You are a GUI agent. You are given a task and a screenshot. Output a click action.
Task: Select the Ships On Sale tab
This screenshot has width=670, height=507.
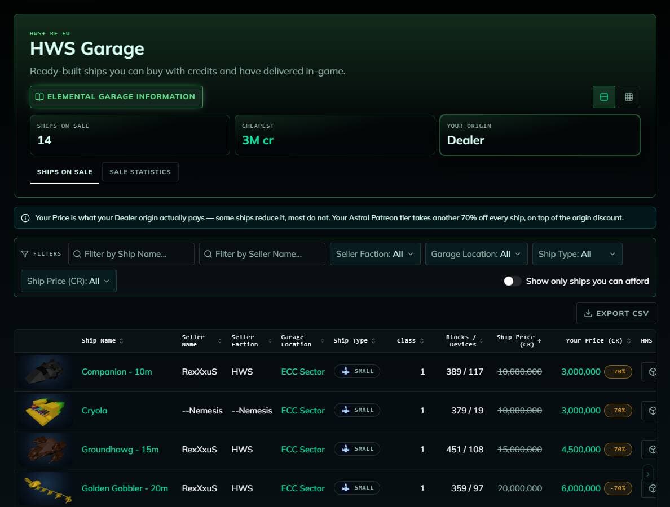[x=64, y=172]
